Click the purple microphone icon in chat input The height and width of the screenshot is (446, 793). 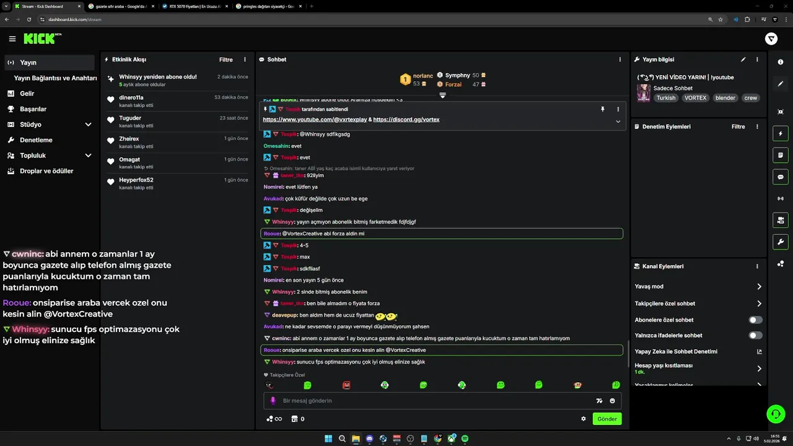[273, 401]
